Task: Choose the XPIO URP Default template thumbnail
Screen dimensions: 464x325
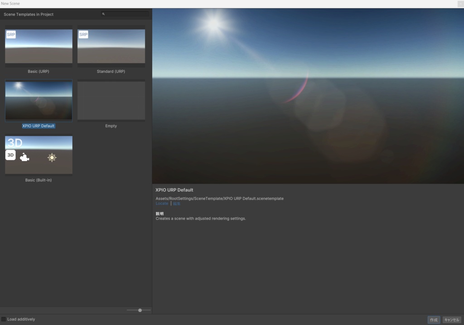Action: 39,100
